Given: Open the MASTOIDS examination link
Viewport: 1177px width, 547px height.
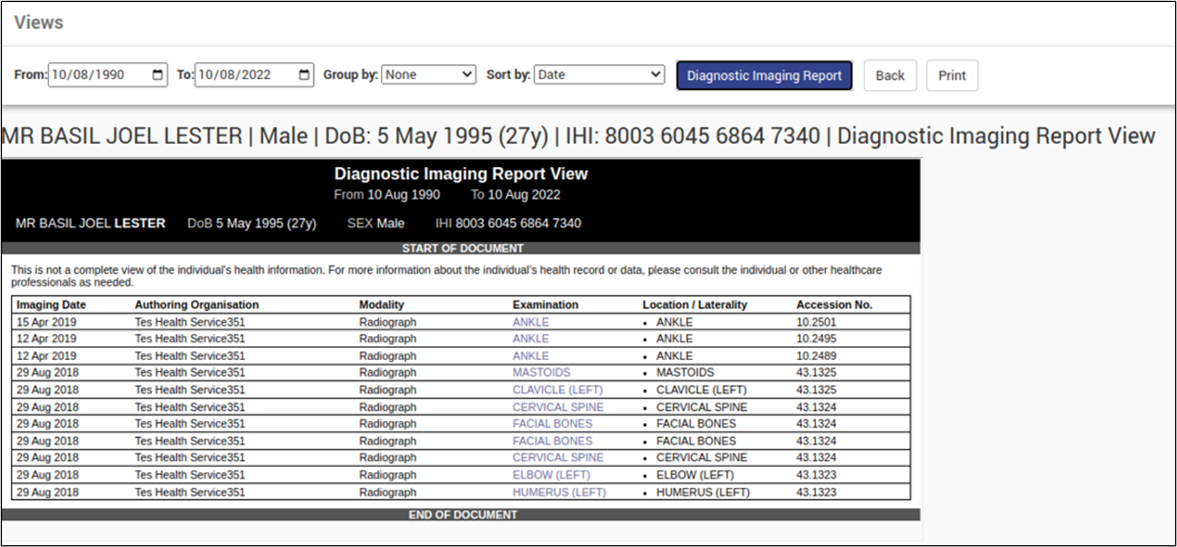Looking at the screenshot, I should tap(541, 372).
